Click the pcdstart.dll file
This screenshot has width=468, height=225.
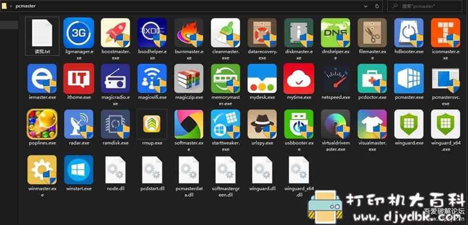pyautogui.click(x=152, y=170)
